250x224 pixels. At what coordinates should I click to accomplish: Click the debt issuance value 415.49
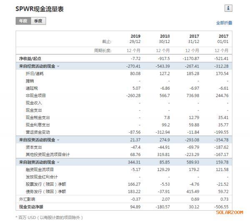193,191
